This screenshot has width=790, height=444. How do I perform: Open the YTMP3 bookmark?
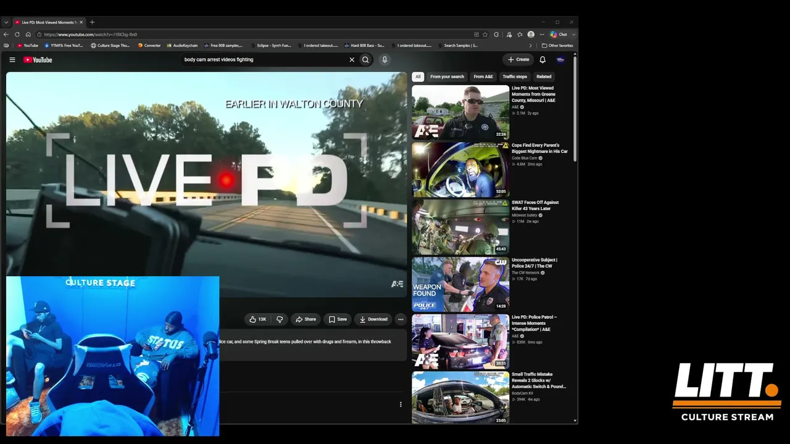pyautogui.click(x=64, y=46)
